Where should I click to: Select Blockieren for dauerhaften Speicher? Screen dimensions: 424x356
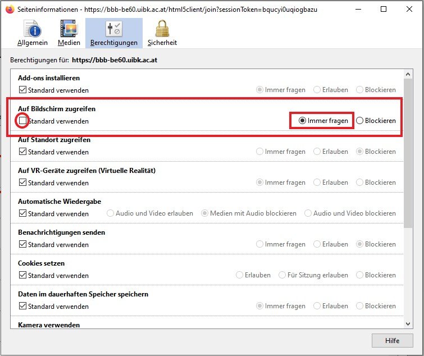tap(359, 305)
